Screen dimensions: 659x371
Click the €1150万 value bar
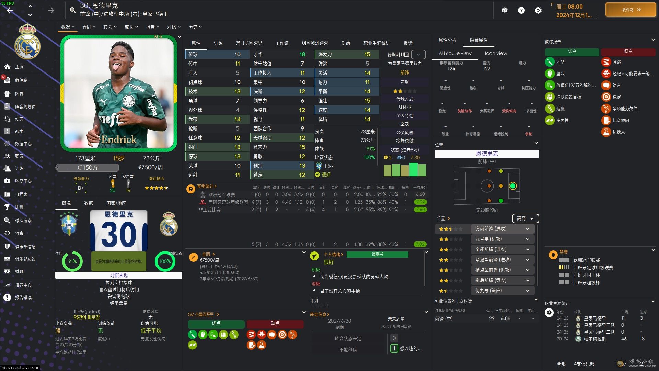[88, 168]
